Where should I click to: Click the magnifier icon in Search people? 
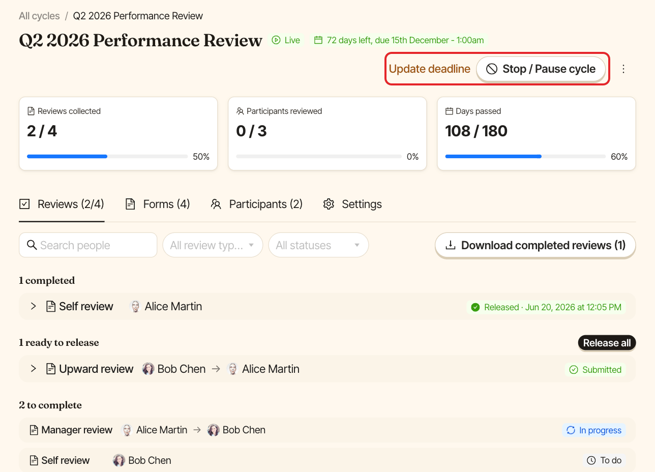click(x=32, y=245)
